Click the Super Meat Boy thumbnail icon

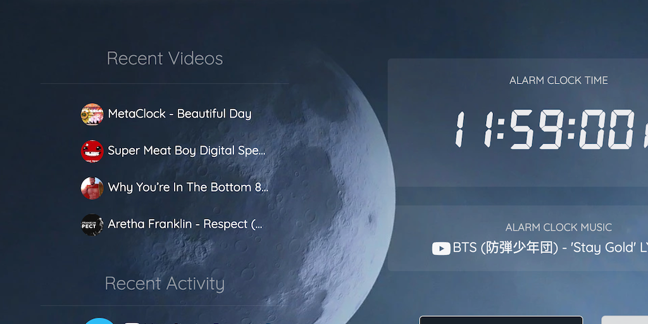(x=92, y=151)
